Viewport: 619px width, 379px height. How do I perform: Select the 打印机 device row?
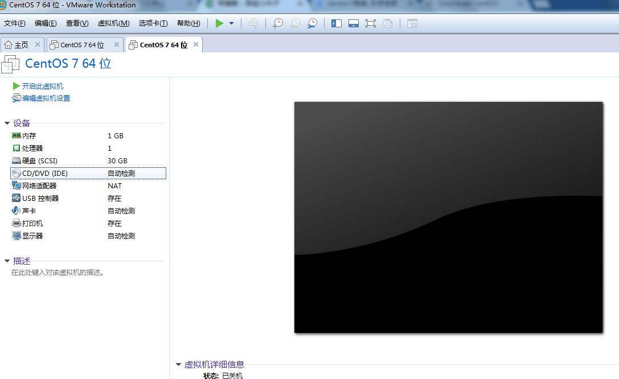point(88,224)
